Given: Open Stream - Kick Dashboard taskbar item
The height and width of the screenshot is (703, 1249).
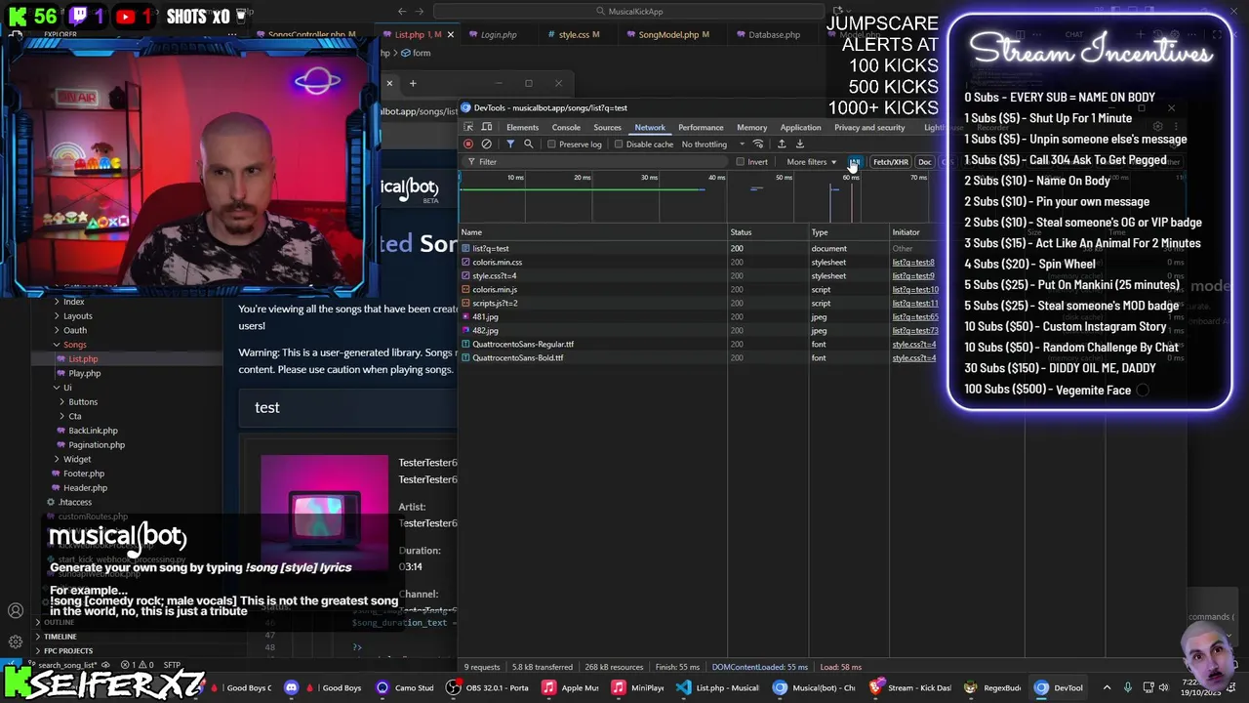Looking at the screenshot, I should pyautogui.click(x=909, y=687).
